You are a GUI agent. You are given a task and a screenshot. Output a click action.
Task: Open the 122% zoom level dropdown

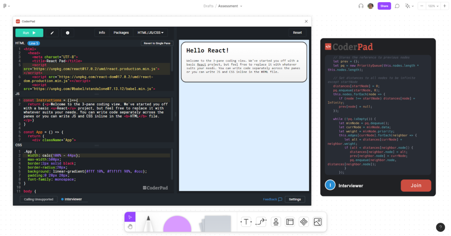coord(434,6)
